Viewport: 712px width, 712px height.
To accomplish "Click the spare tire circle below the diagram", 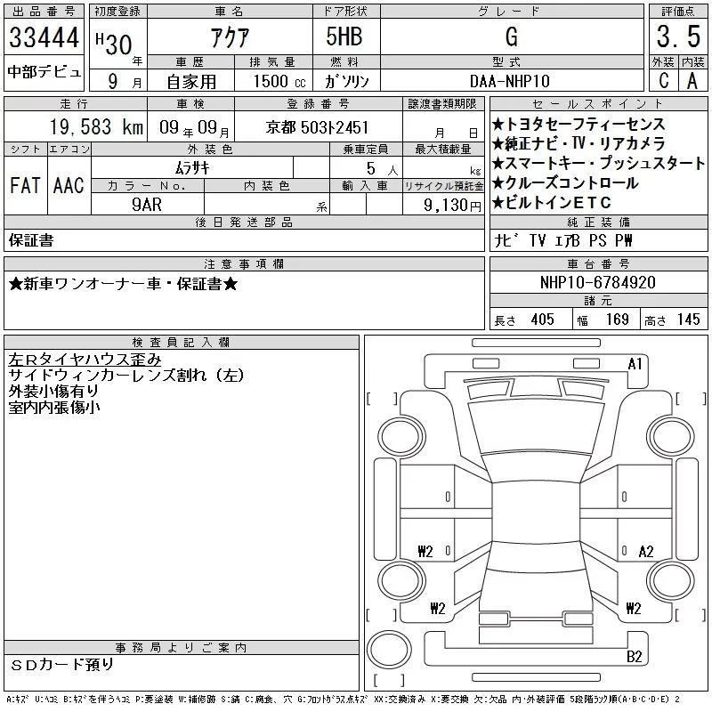I will [389, 650].
